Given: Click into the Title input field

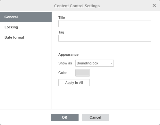Looking at the screenshot, I should point(105,24).
